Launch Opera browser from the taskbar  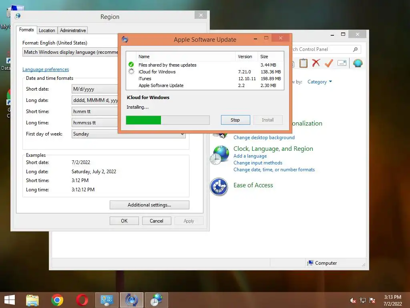click(x=82, y=300)
